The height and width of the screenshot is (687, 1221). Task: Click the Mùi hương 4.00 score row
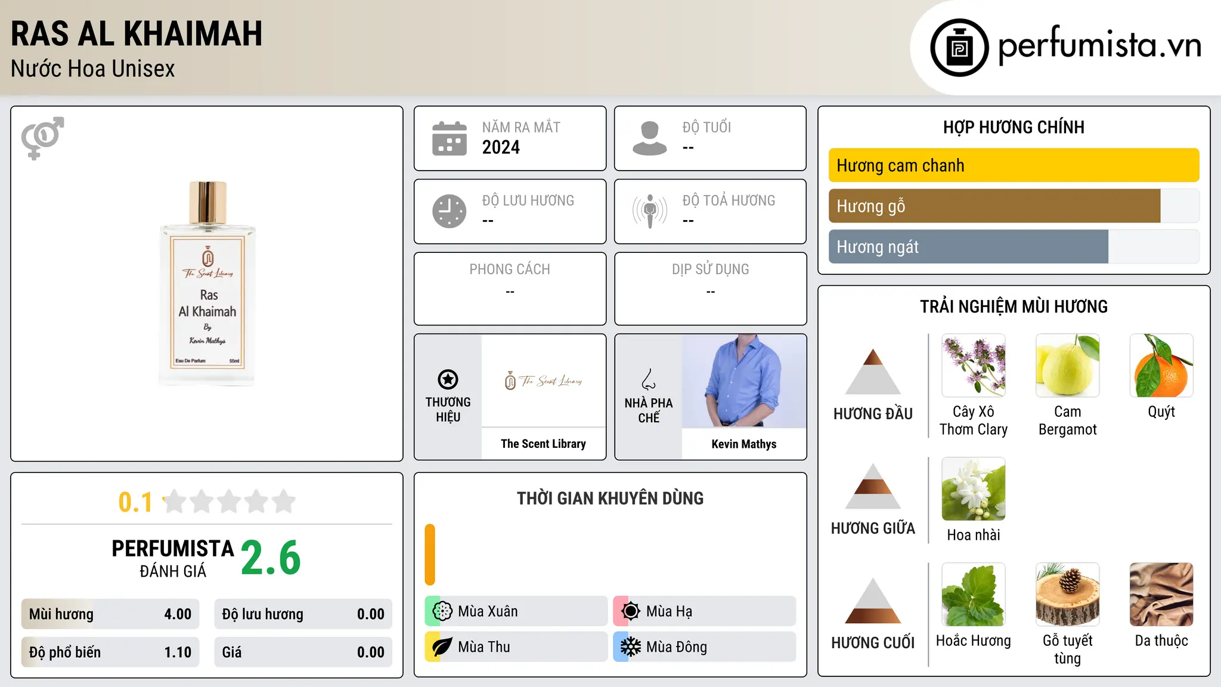coord(110,614)
